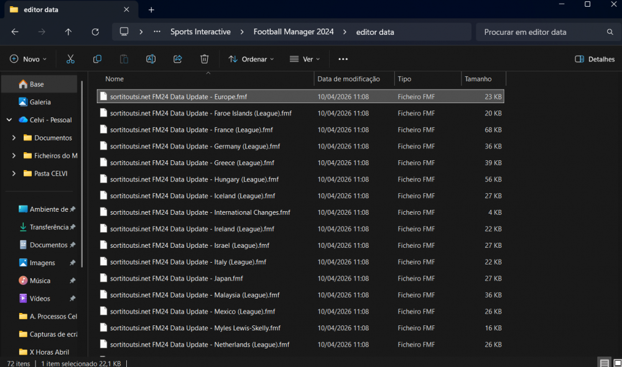
Task: Click editor data breadcrumb
Action: point(375,32)
